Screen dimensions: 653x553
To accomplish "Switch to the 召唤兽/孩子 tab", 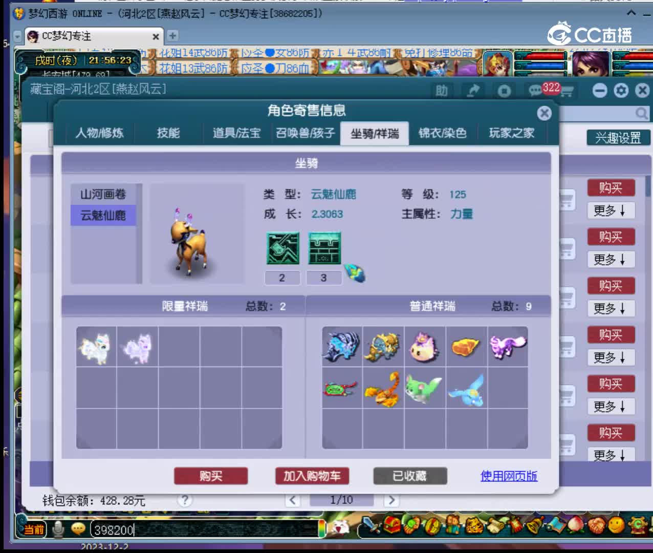I will point(306,133).
